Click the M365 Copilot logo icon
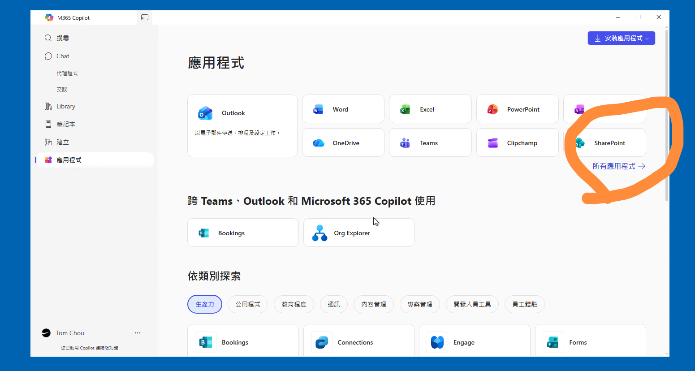This screenshot has width=695, height=371. click(49, 17)
